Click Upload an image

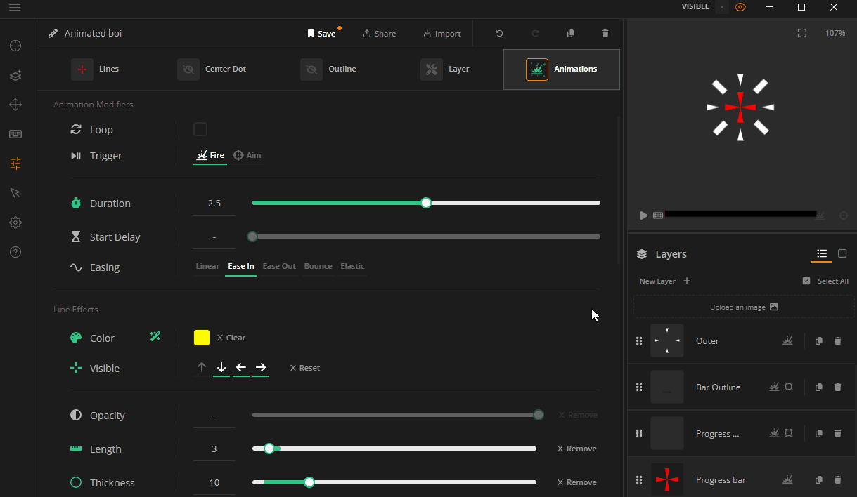coord(744,307)
